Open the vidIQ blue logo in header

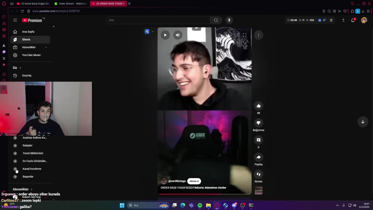[x=320, y=20]
